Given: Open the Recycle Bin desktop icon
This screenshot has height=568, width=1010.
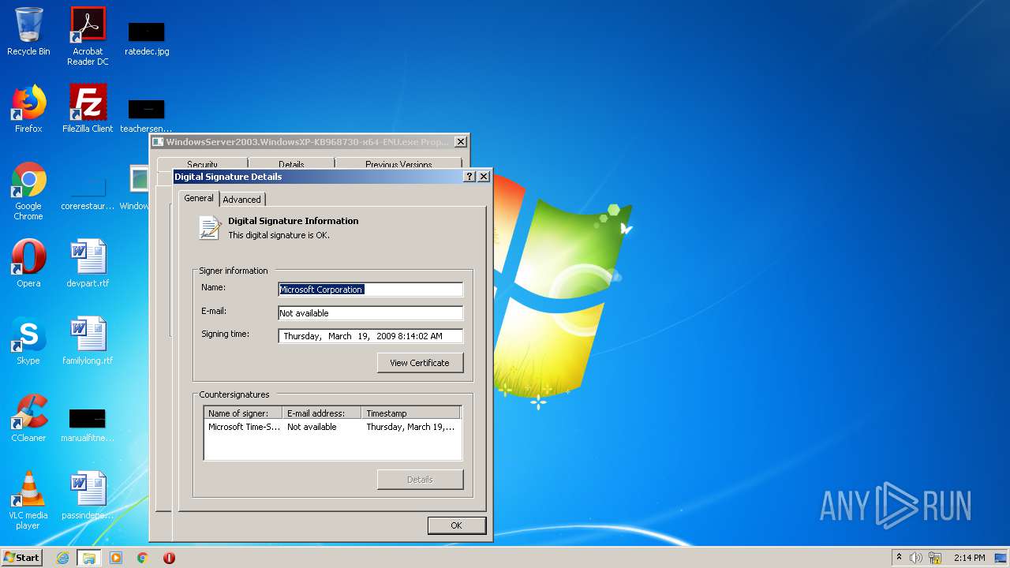Looking at the screenshot, I should click(x=28, y=32).
